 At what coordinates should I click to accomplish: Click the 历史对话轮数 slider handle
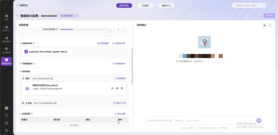point(72,29)
